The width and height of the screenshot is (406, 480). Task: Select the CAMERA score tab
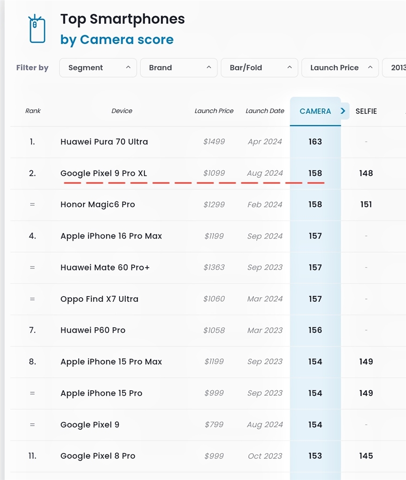click(x=315, y=111)
